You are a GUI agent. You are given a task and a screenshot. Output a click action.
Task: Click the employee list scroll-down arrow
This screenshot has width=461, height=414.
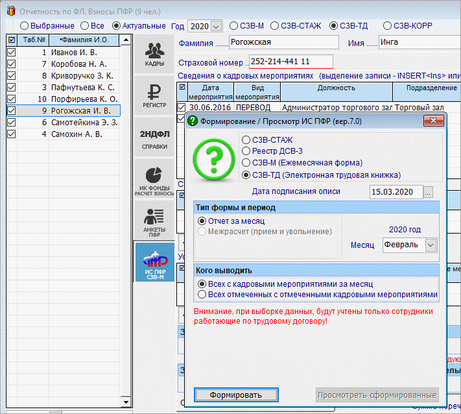tap(126, 402)
